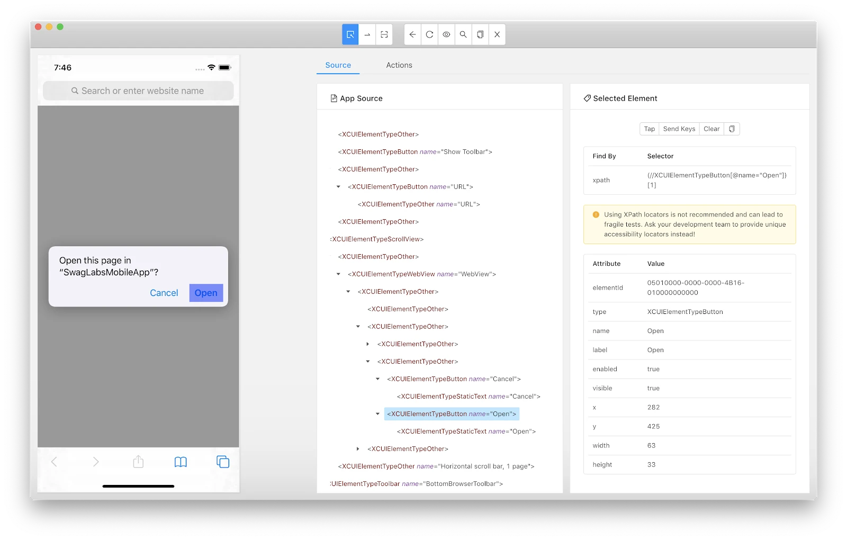Click the width value 63
The height and width of the screenshot is (540, 847).
pos(651,445)
